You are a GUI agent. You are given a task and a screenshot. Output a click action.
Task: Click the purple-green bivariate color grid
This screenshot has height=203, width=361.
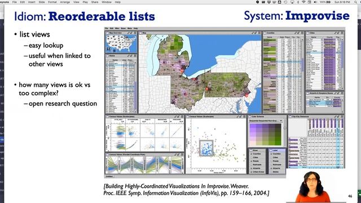coord(266,134)
